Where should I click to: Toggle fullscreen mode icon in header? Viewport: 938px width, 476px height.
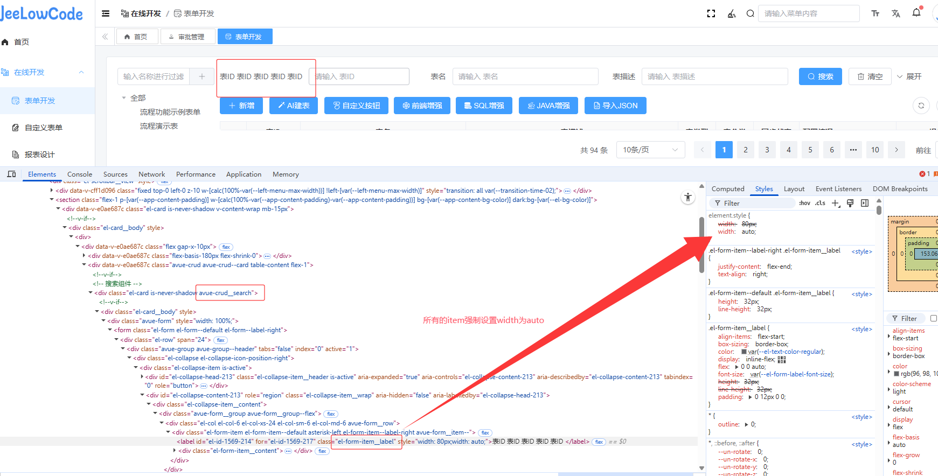pyautogui.click(x=711, y=13)
